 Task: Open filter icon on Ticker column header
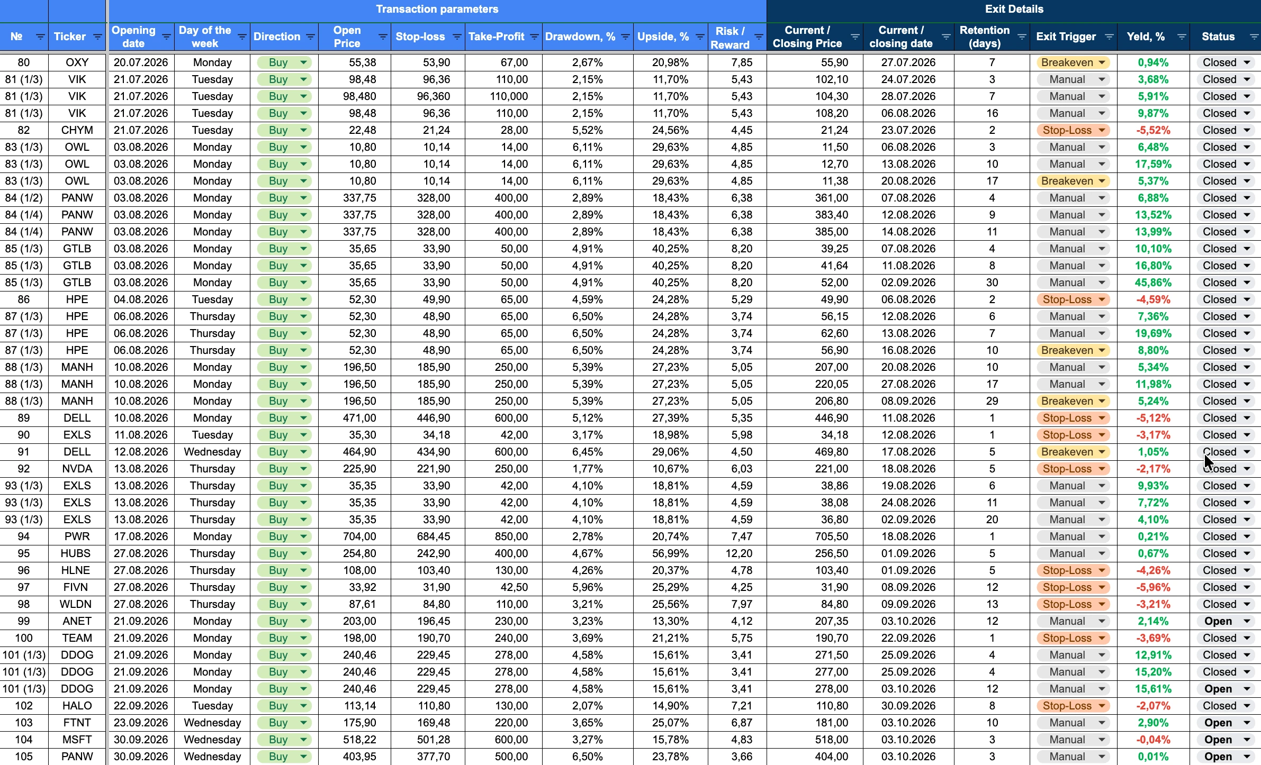click(97, 37)
